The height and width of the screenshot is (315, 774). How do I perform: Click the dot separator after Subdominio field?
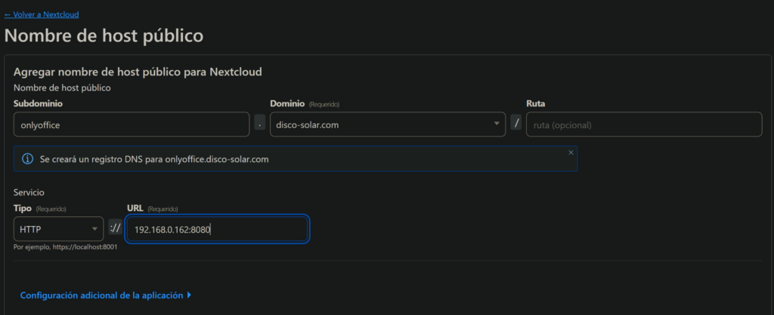(260, 122)
